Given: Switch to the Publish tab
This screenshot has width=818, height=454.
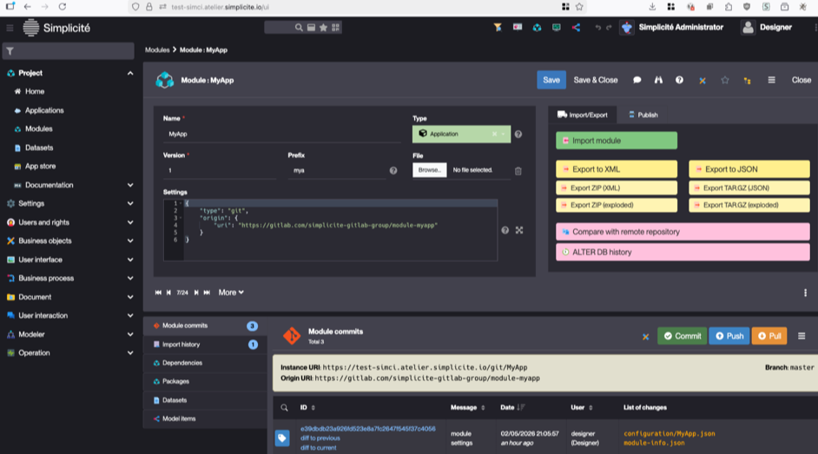Looking at the screenshot, I should (643, 115).
